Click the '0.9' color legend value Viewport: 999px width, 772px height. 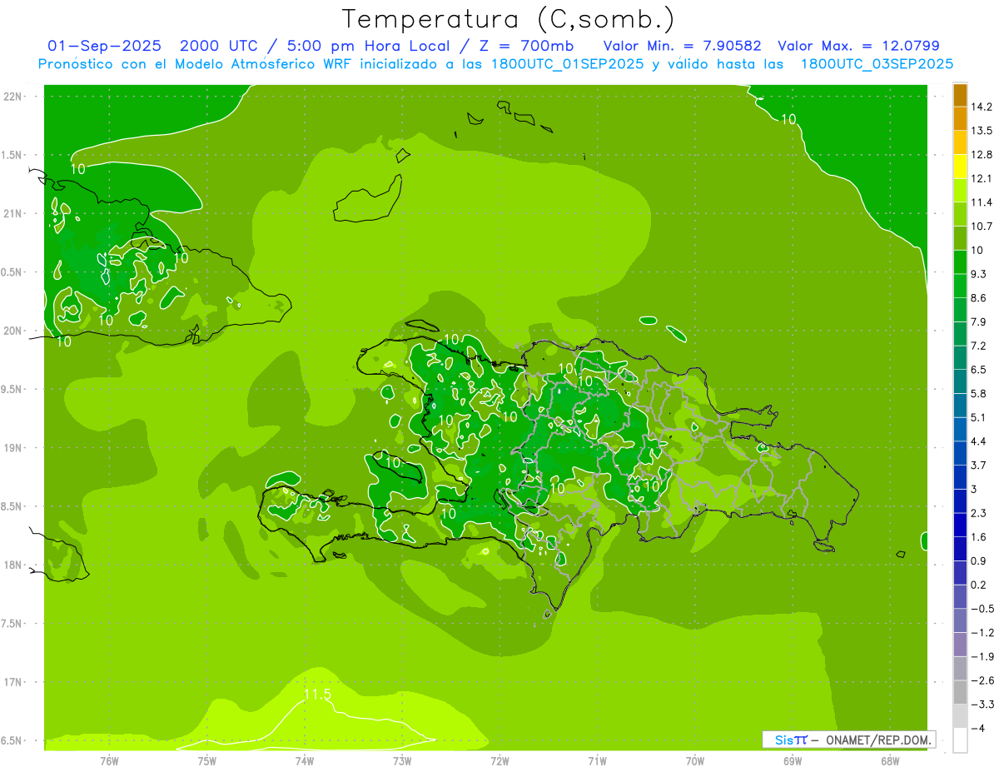click(978, 560)
